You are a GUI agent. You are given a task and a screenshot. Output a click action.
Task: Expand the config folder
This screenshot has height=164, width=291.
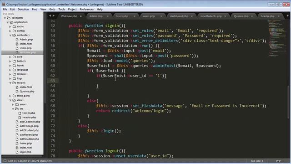pos(10,31)
